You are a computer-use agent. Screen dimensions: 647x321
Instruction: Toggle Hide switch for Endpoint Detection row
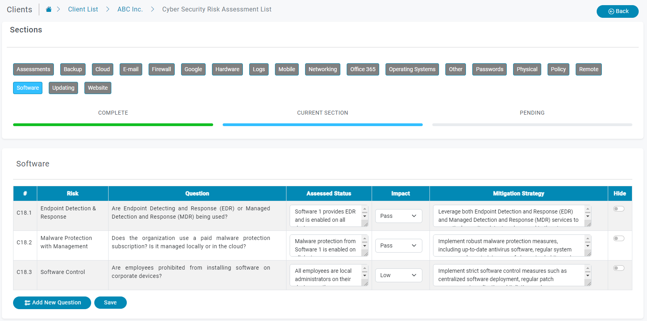point(618,209)
